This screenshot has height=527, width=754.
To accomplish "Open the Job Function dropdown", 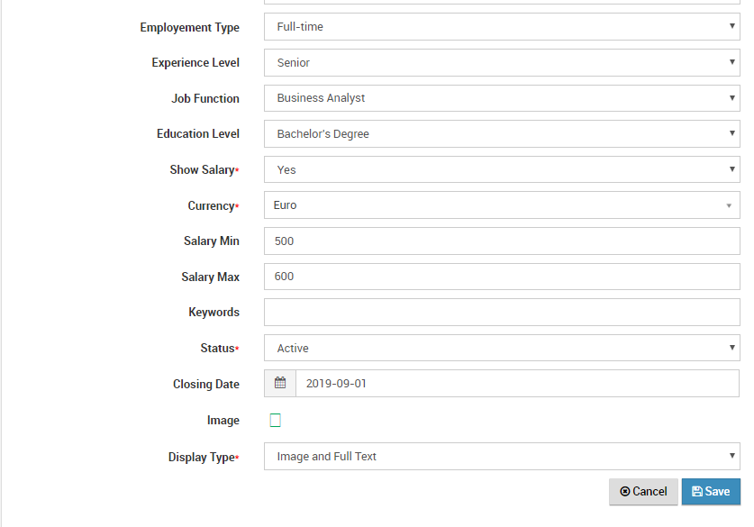I will [502, 98].
